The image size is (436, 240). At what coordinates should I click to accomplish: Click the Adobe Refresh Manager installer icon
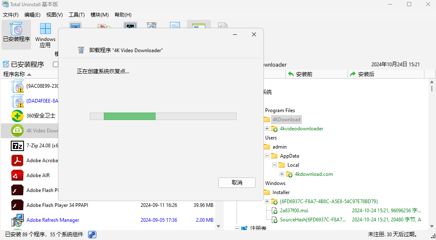pyautogui.click(x=17, y=220)
